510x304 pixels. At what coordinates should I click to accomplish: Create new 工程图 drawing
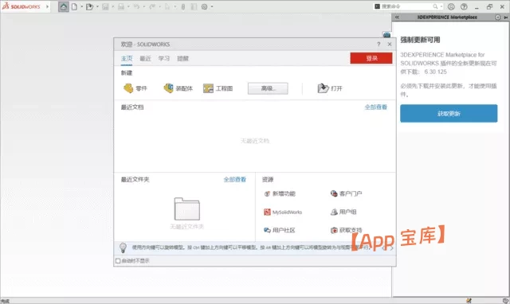218,88
